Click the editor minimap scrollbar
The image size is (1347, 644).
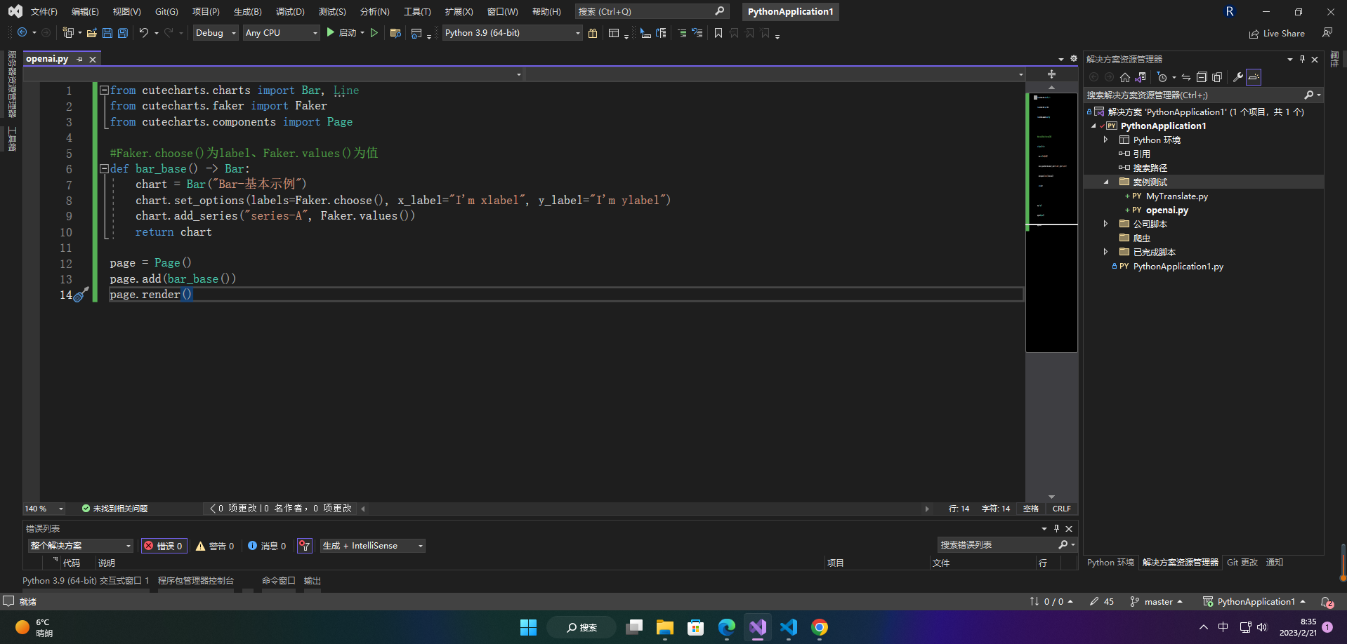[x=1051, y=222]
